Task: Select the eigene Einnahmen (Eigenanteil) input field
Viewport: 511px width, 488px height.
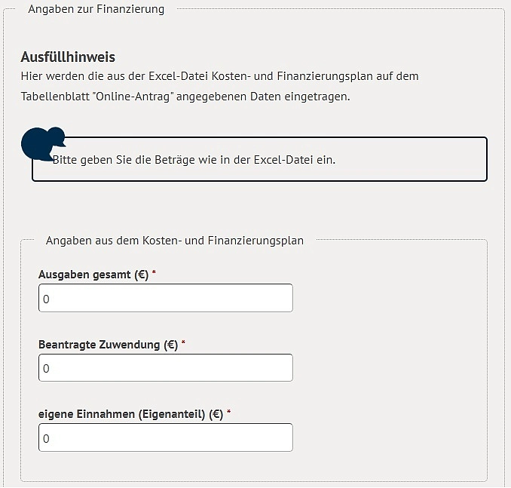Action: 165,437
